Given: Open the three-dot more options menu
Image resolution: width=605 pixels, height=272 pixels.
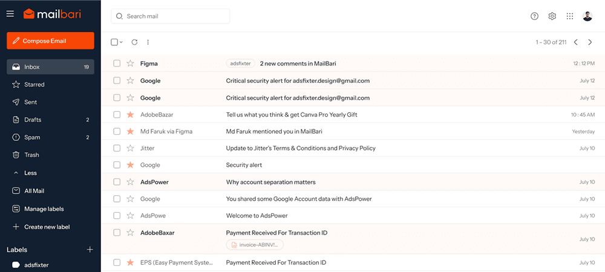Looking at the screenshot, I should (x=148, y=42).
